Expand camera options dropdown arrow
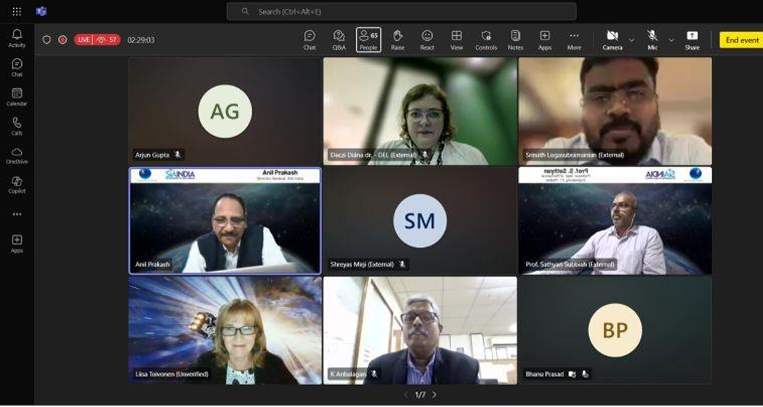Viewport: 763px width, 407px height. [x=631, y=40]
